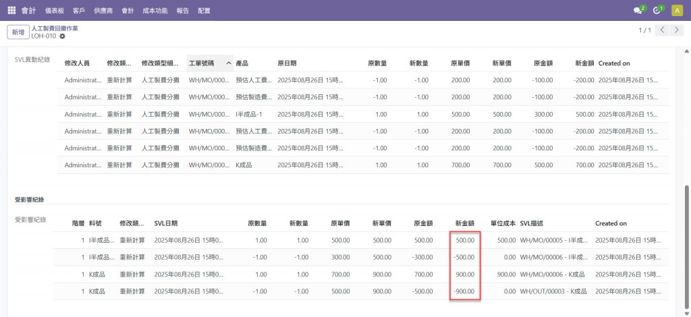Open the apps grid menu icon

pyautogui.click(x=11, y=11)
